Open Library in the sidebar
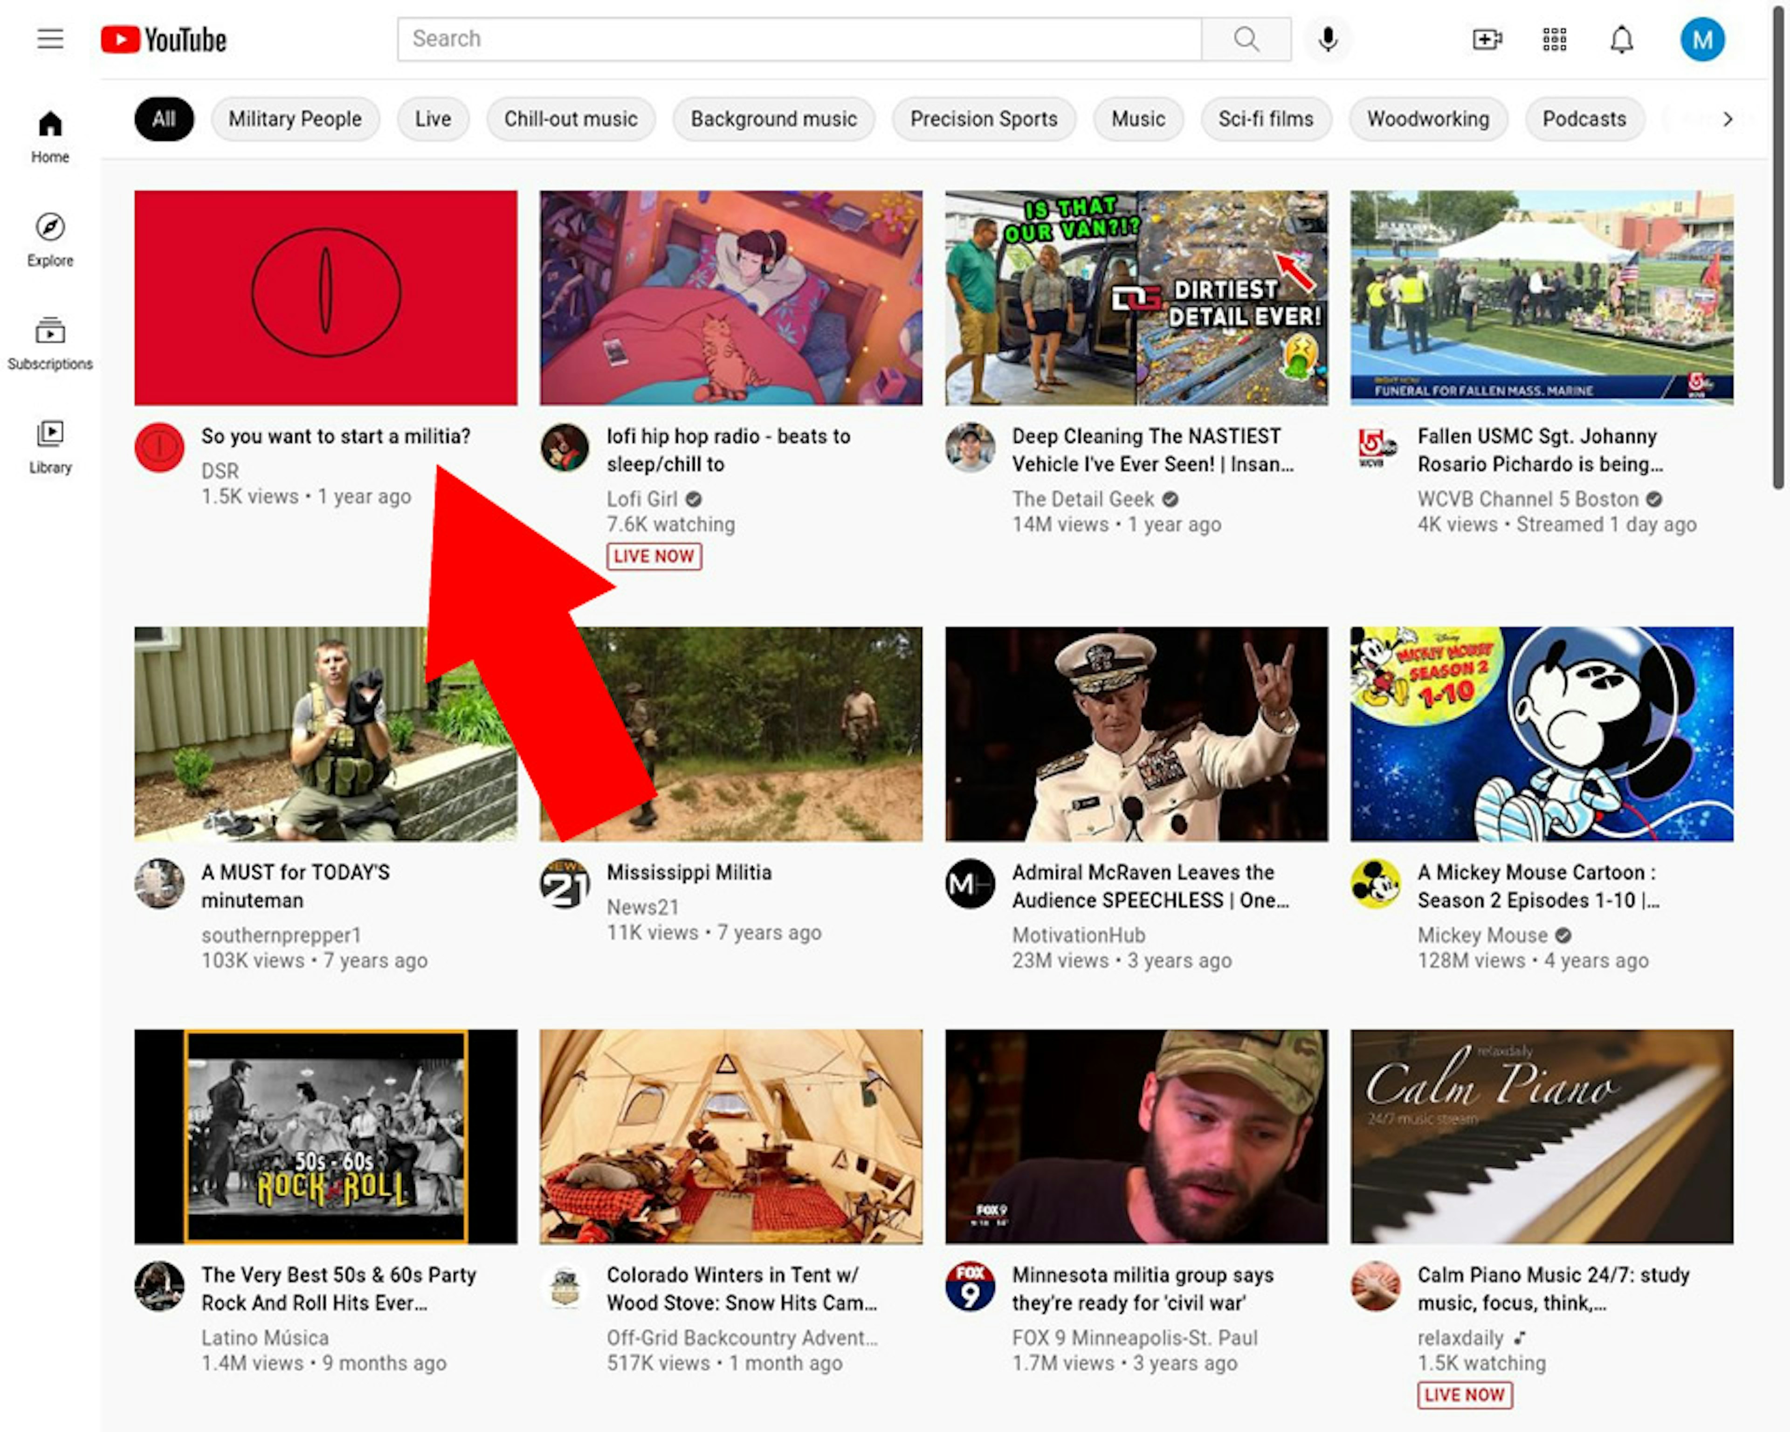Screen dimensions: 1790x1432 click(x=50, y=447)
